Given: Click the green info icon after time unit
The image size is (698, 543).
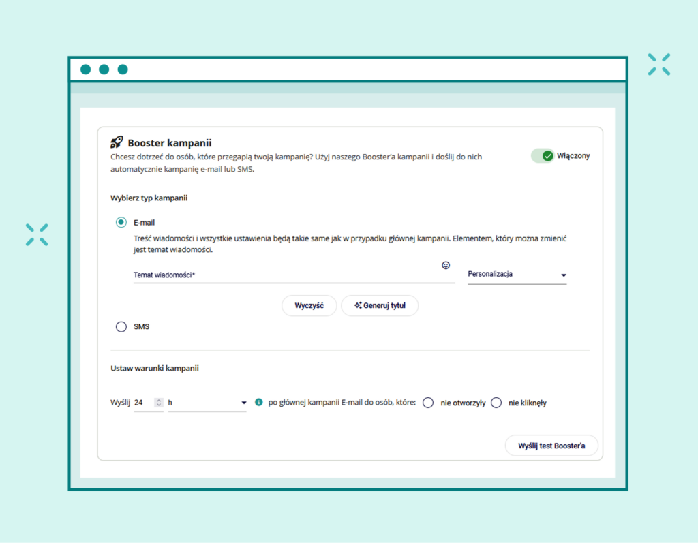Looking at the screenshot, I should click(258, 403).
